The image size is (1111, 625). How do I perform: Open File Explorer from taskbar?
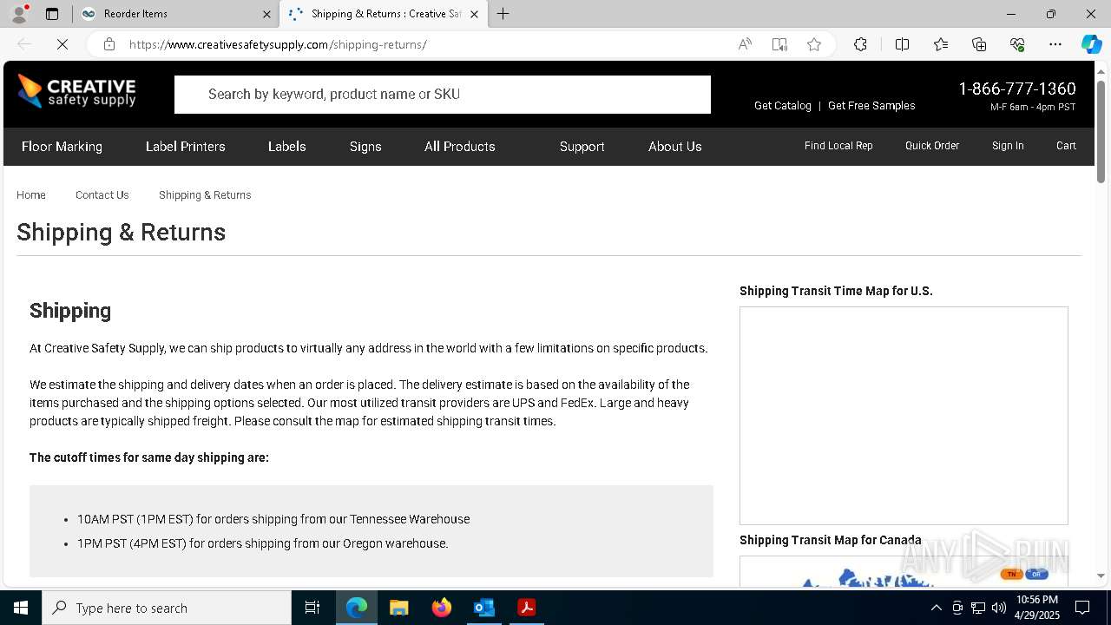[398, 608]
